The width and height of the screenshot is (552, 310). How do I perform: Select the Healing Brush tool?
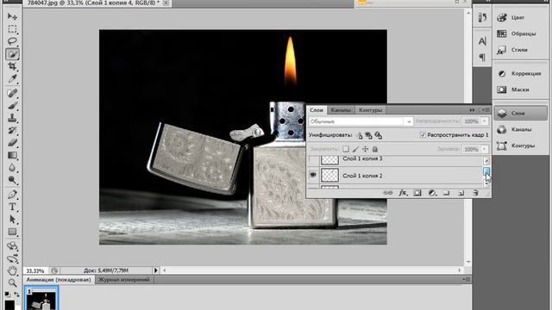(x=12, y=94)
